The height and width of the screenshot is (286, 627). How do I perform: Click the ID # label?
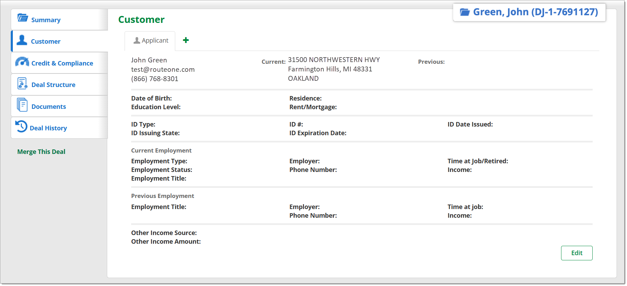[x=296, y=124]
